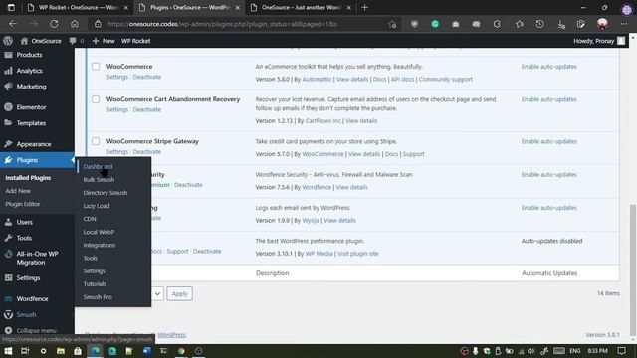Switch to OneSource – Just another browser tab

[301, 7]
